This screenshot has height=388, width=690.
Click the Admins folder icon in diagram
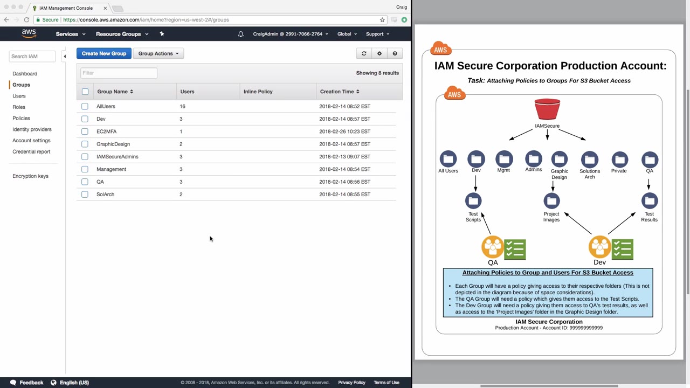(x=533, y=158)
